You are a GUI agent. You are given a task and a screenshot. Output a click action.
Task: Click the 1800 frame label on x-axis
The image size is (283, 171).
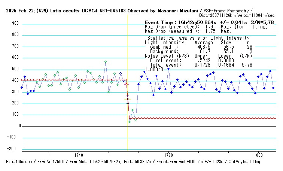point(258,155)
